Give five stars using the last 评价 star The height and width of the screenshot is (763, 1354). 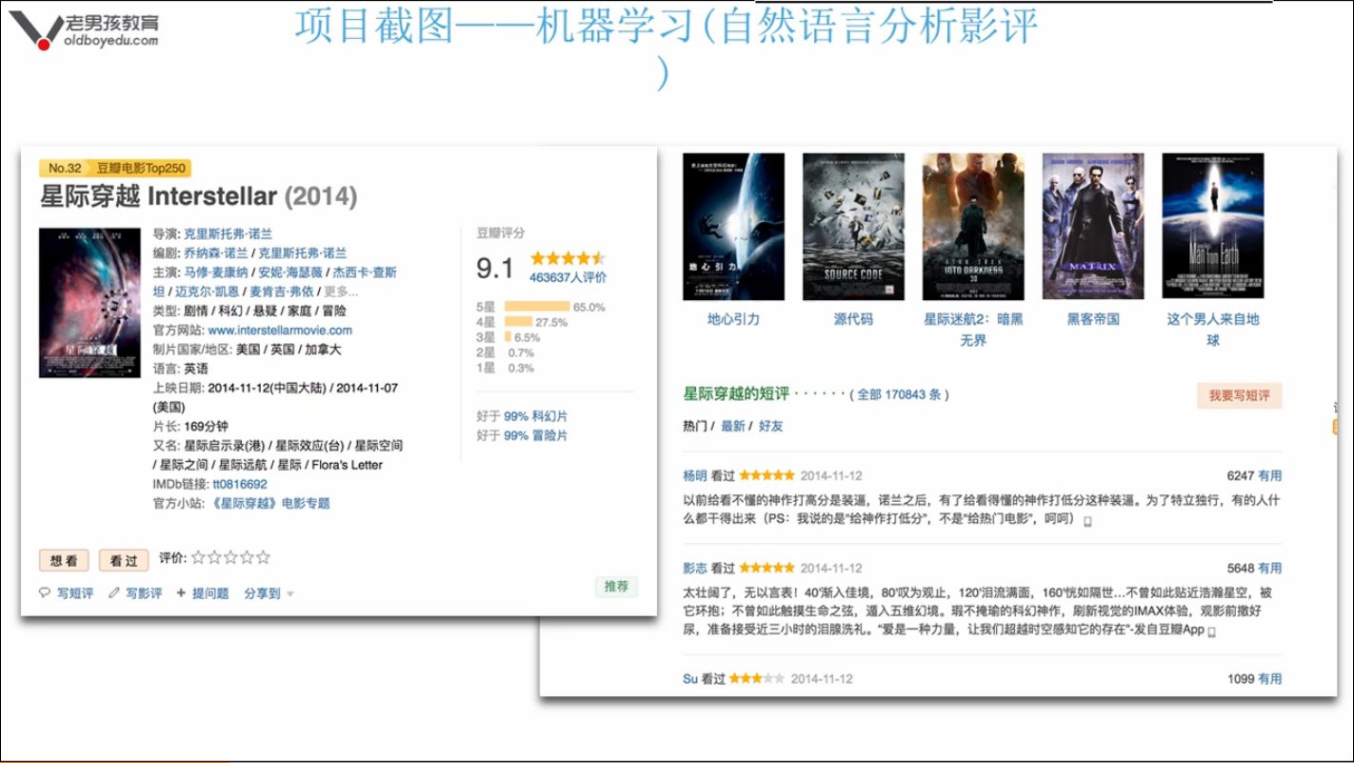[x=263, y=557]
